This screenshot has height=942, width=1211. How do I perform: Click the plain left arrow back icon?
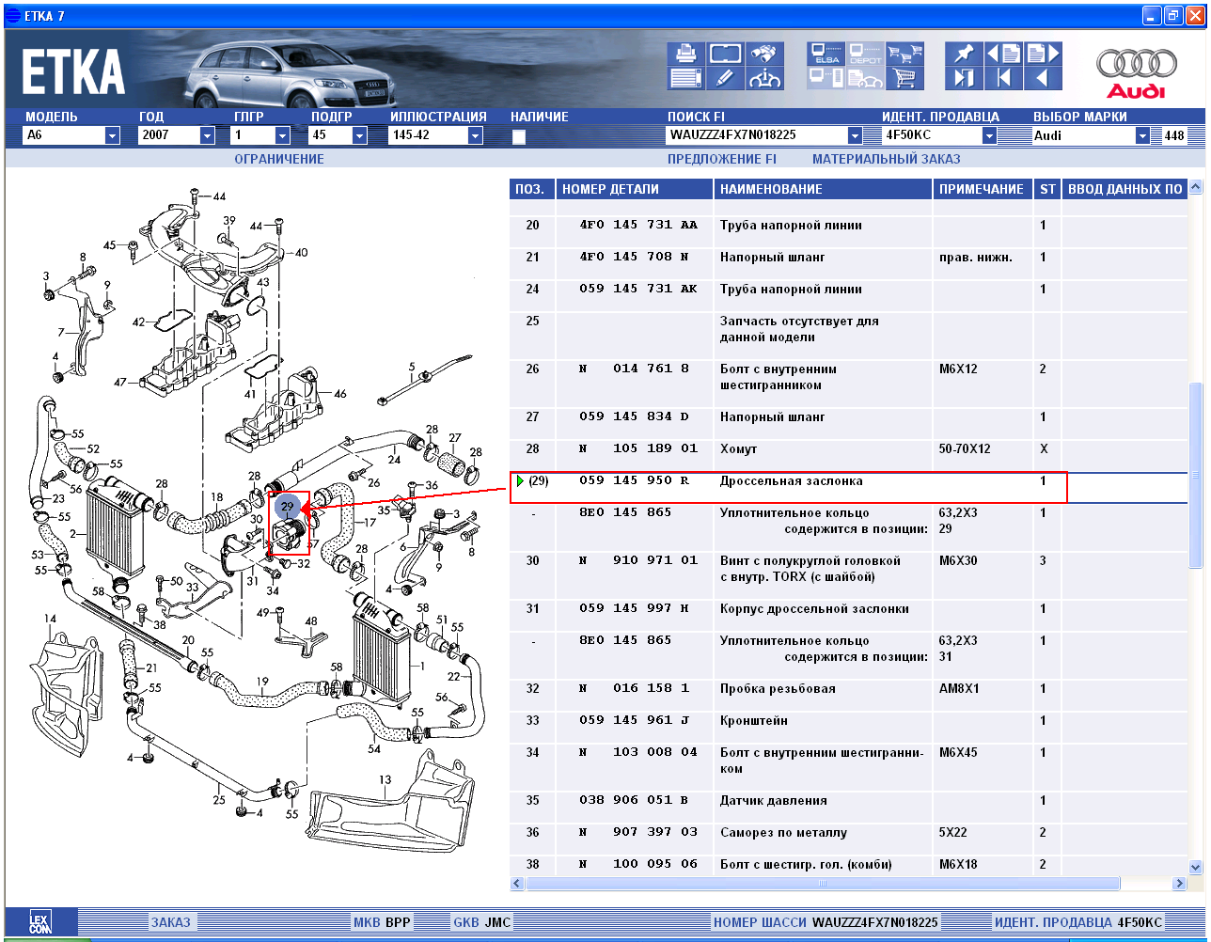1043,79
